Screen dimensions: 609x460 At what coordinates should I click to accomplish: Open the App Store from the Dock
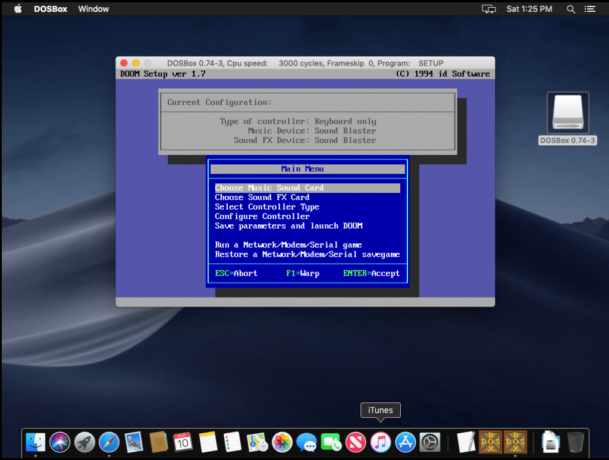tap(406, 442)
